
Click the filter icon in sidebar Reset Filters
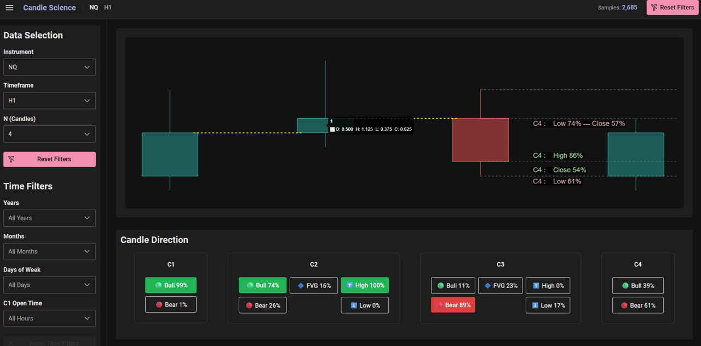[11, 159]
